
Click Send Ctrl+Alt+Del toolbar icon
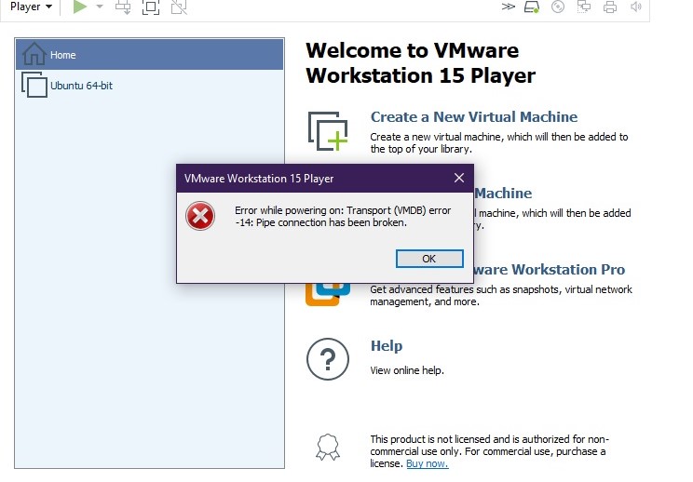coord(123,7)
